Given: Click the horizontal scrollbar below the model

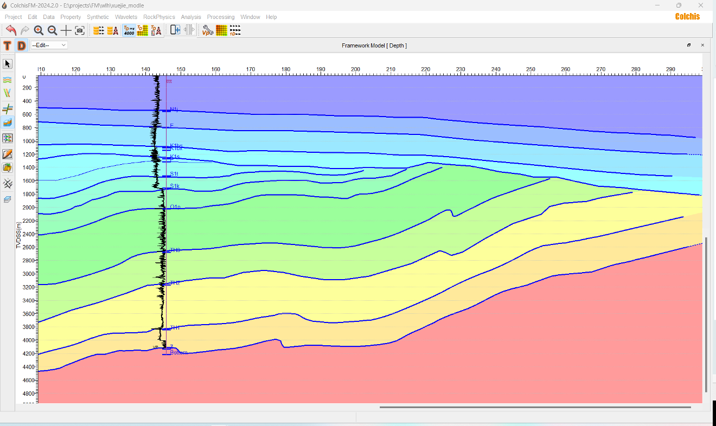Looking at the screenshot, I should (535, 407).
